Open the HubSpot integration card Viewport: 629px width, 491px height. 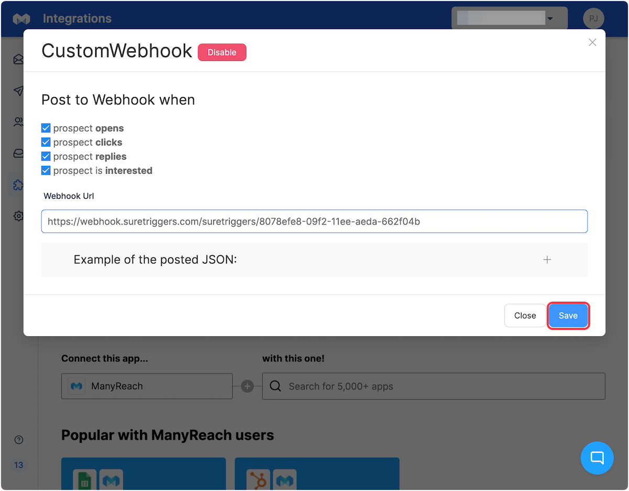317,474
